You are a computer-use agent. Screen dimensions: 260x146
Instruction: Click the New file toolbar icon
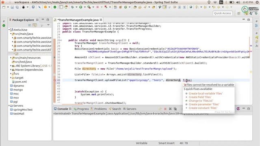click(x=4, y=7)
